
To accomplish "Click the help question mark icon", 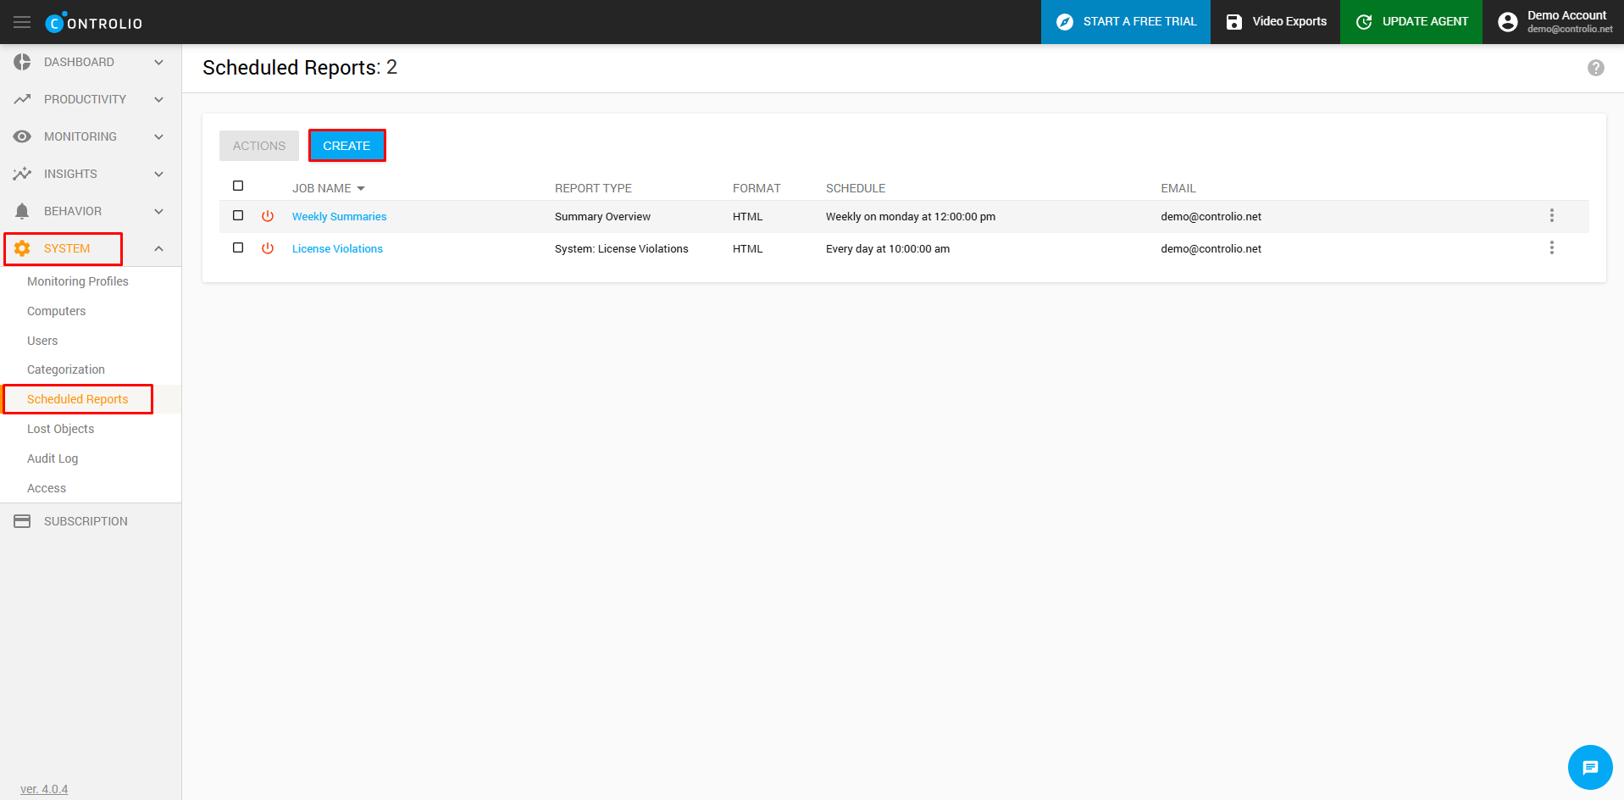I will pos(1595,68).
